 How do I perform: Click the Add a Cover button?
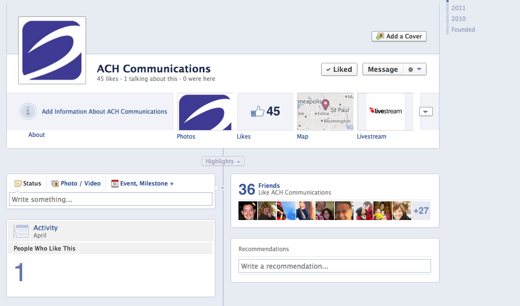click(x=399, y=36)
